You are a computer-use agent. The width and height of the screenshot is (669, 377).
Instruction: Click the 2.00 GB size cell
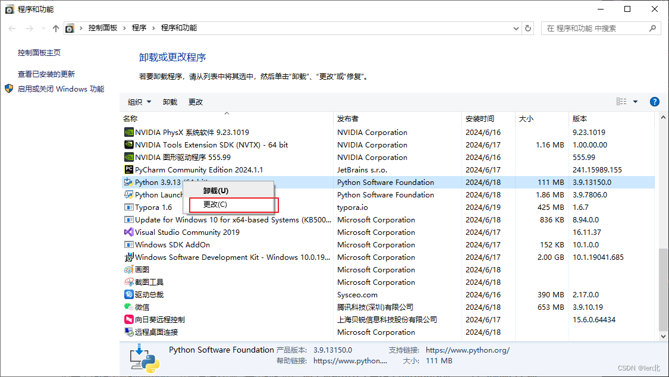pos(551,257)
